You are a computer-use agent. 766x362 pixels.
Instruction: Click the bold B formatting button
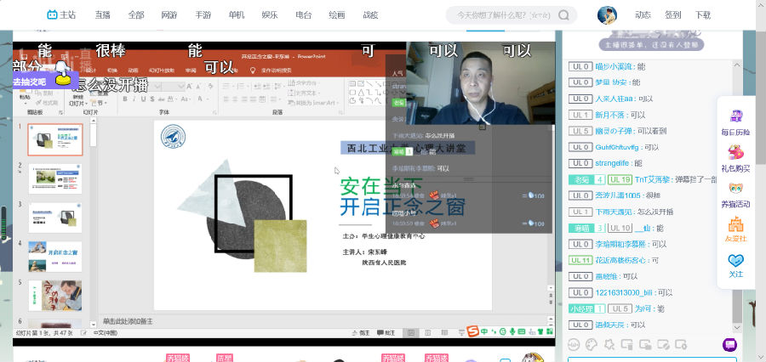(125, 99)
